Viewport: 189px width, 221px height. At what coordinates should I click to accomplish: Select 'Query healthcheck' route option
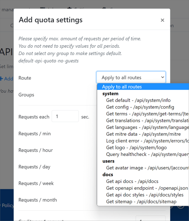[145, 154]
